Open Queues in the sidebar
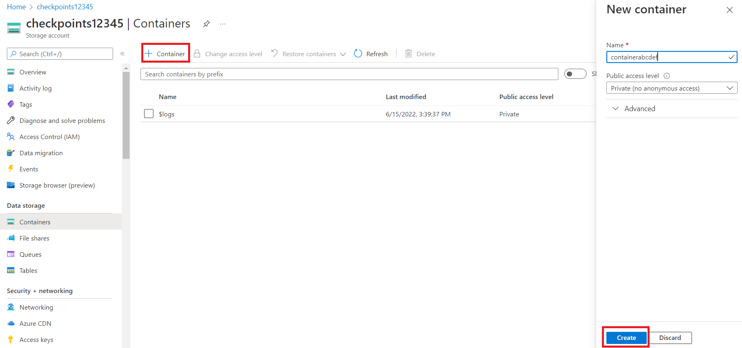742x348 pixels. pos(30,254)
